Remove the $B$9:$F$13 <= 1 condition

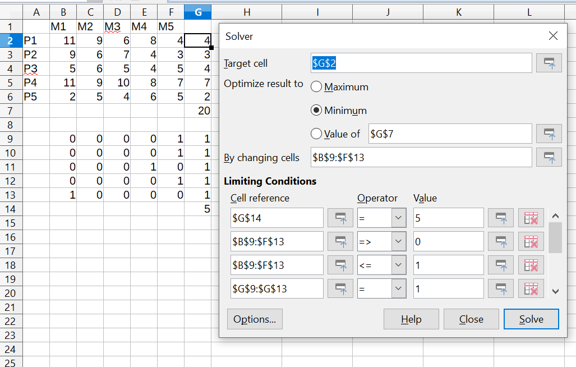[x=531, y=265]
